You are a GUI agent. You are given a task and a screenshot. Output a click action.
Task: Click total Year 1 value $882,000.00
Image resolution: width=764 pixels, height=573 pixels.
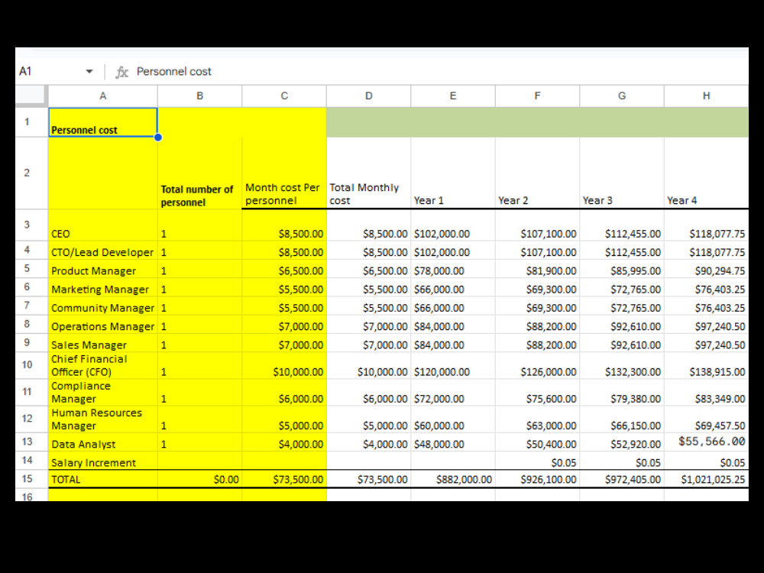453,479
